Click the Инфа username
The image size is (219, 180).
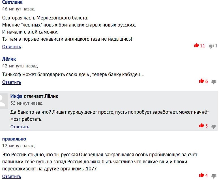pos(16,96)
